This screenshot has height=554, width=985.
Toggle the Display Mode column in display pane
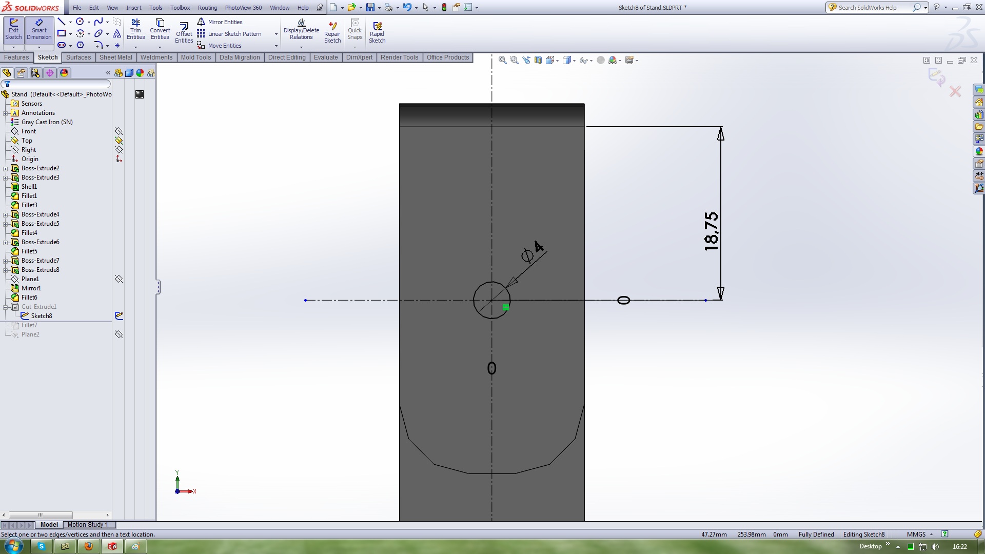click(129, 73)
